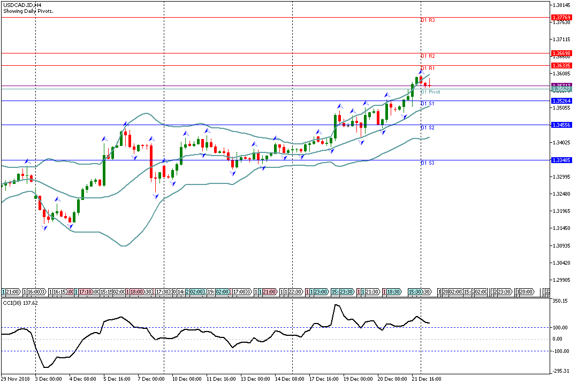
Task: Click the 29 Nov 2018 date label
Action: pos(15,379)
